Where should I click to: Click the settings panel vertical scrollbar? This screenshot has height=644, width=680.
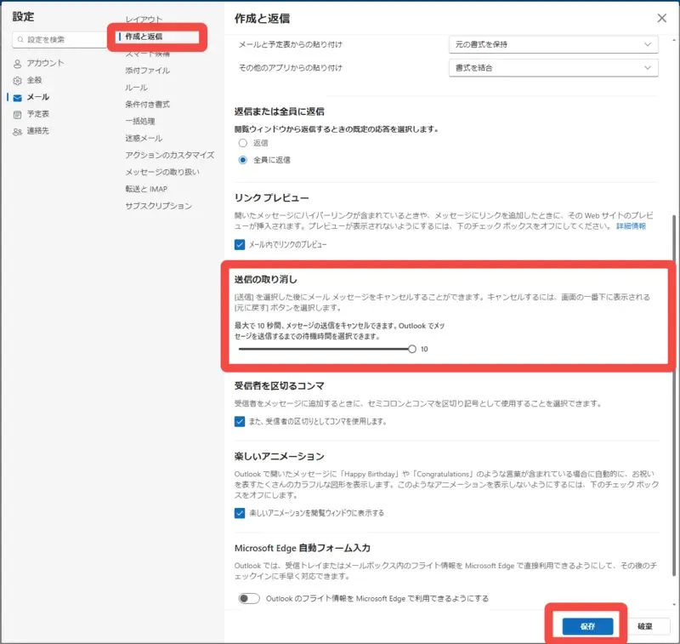(674, 395)
